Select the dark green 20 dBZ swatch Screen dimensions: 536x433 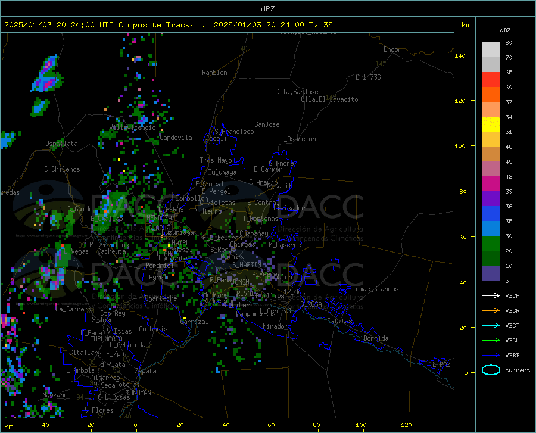491,258
